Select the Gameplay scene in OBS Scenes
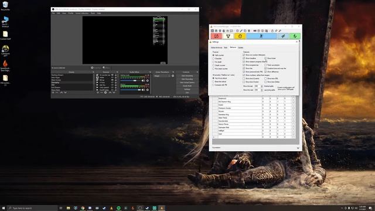This screenshot has width=375, height=211. pyautogui.click(x=71, y=83)
